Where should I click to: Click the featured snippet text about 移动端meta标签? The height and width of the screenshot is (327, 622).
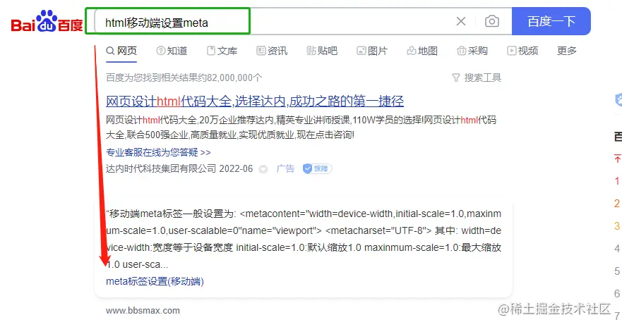(x=304, y=239)
